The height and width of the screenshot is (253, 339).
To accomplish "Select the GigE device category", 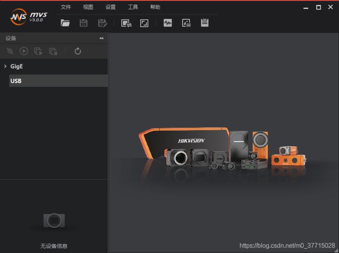I will click(17, 66).
